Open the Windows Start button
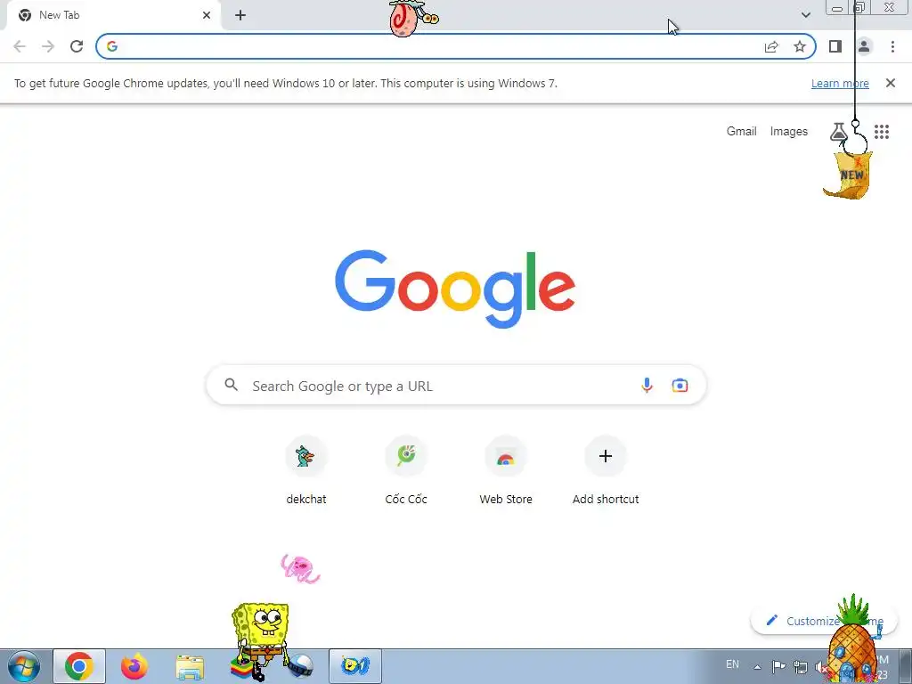This screenshot has height=684, width=912. click(x=24, y=666)
